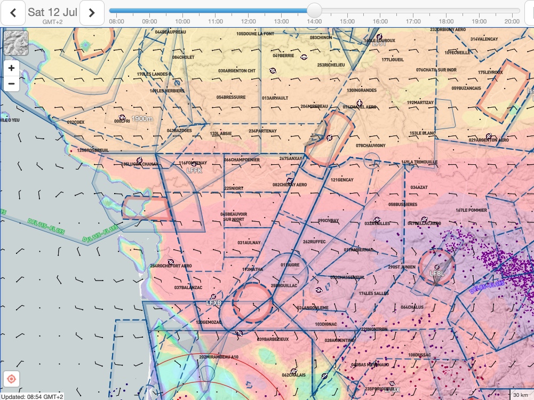Select the 024ANGOULEME station
The image size is (534, 400).
click(x=313, y=308)
